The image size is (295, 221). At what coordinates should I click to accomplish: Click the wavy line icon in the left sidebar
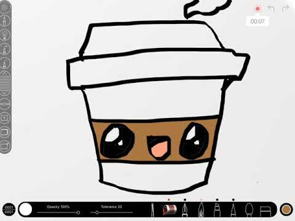4,104
